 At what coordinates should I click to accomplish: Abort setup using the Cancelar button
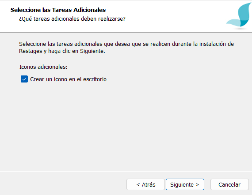pos(229,184)
